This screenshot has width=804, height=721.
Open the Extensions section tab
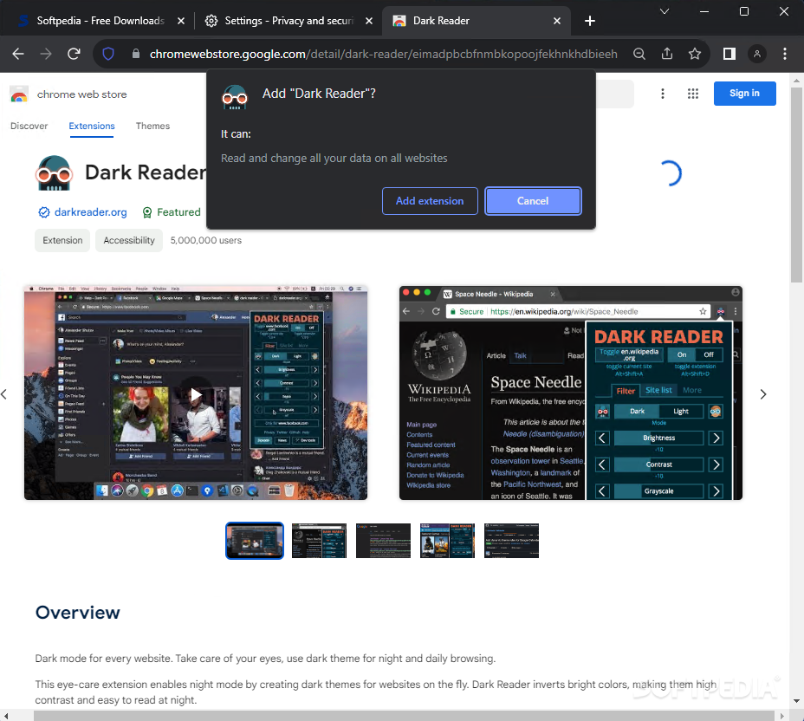pyautogui.click(x=92, y=127)
